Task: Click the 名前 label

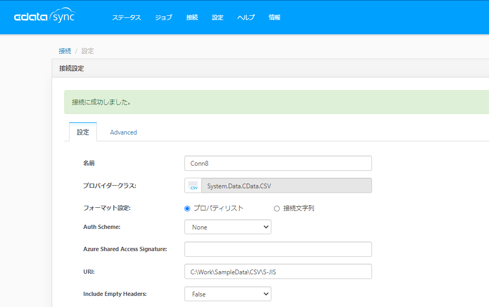Action: [x=89, y=163]
